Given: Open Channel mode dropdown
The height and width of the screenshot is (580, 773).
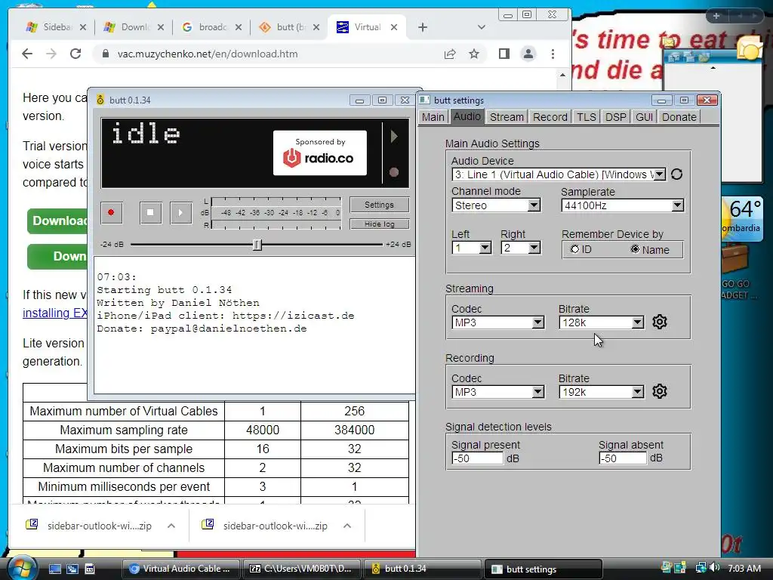Looking at the screenshot, I should point(534,205).
